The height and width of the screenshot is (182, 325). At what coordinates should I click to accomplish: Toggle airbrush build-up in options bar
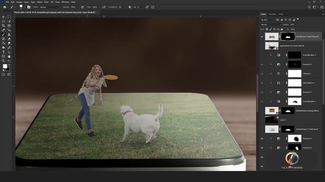(x=104, y=7)
